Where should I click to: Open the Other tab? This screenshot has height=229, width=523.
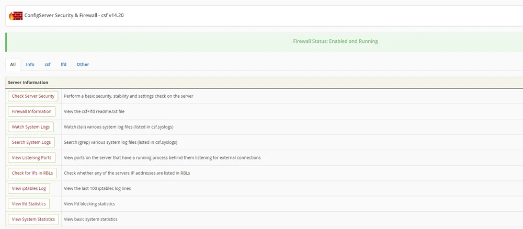[83, 64]
